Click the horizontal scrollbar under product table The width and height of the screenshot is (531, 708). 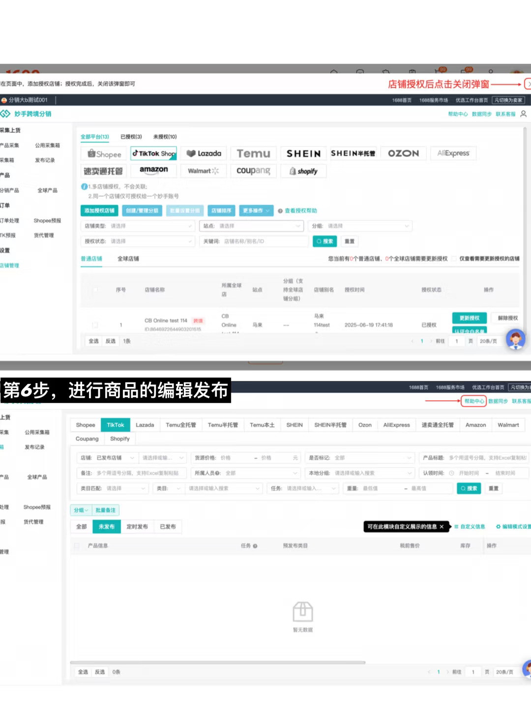(x=217, y=662)
